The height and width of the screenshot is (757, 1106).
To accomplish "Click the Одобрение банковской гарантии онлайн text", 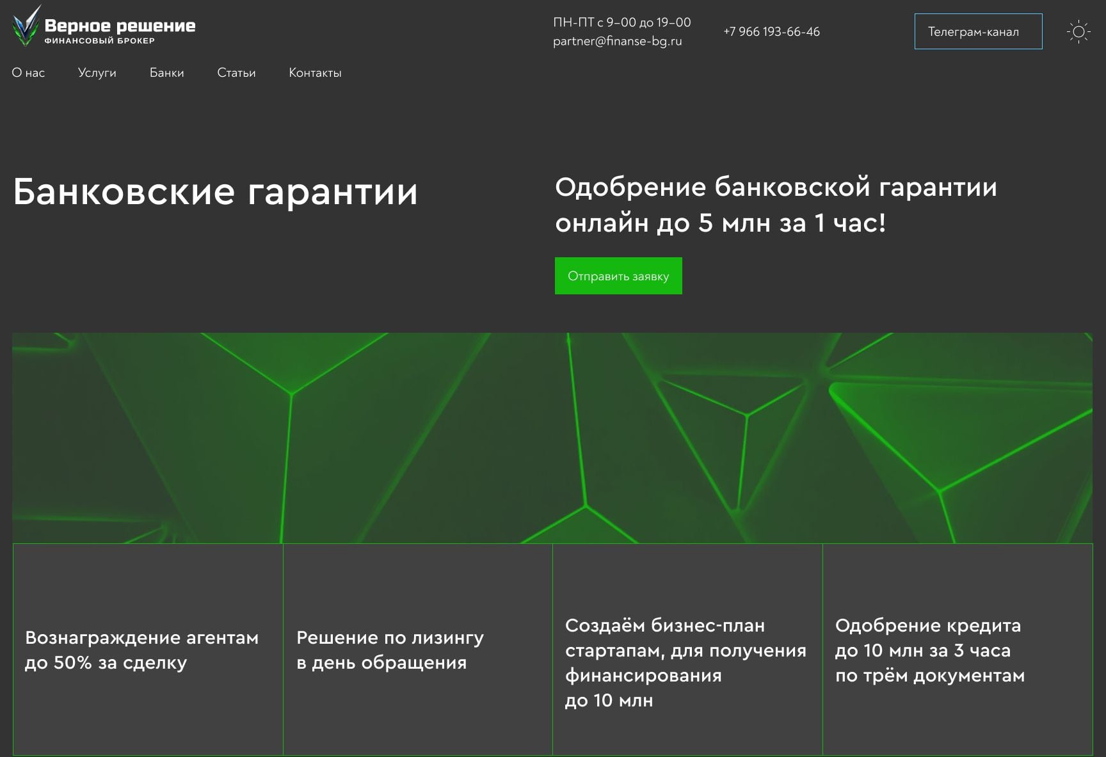I will click(776, 205).
